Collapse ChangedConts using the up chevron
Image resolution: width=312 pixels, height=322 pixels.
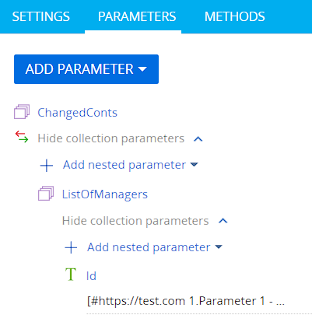pyautogui.click(x=198, y=139)
